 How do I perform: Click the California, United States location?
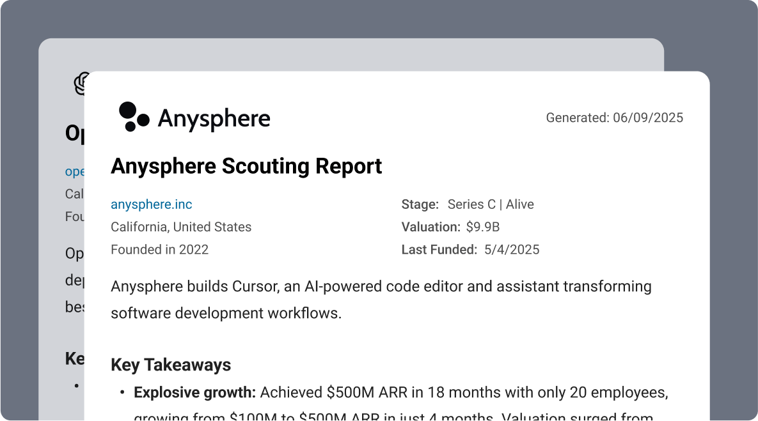181,227
